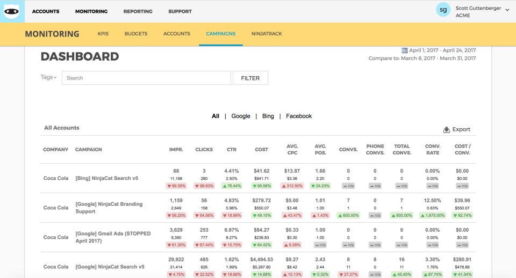Open the Tags dropdown
Image resolution: width=516 pixels, height=278 pixels.
(x=48, y=77)
